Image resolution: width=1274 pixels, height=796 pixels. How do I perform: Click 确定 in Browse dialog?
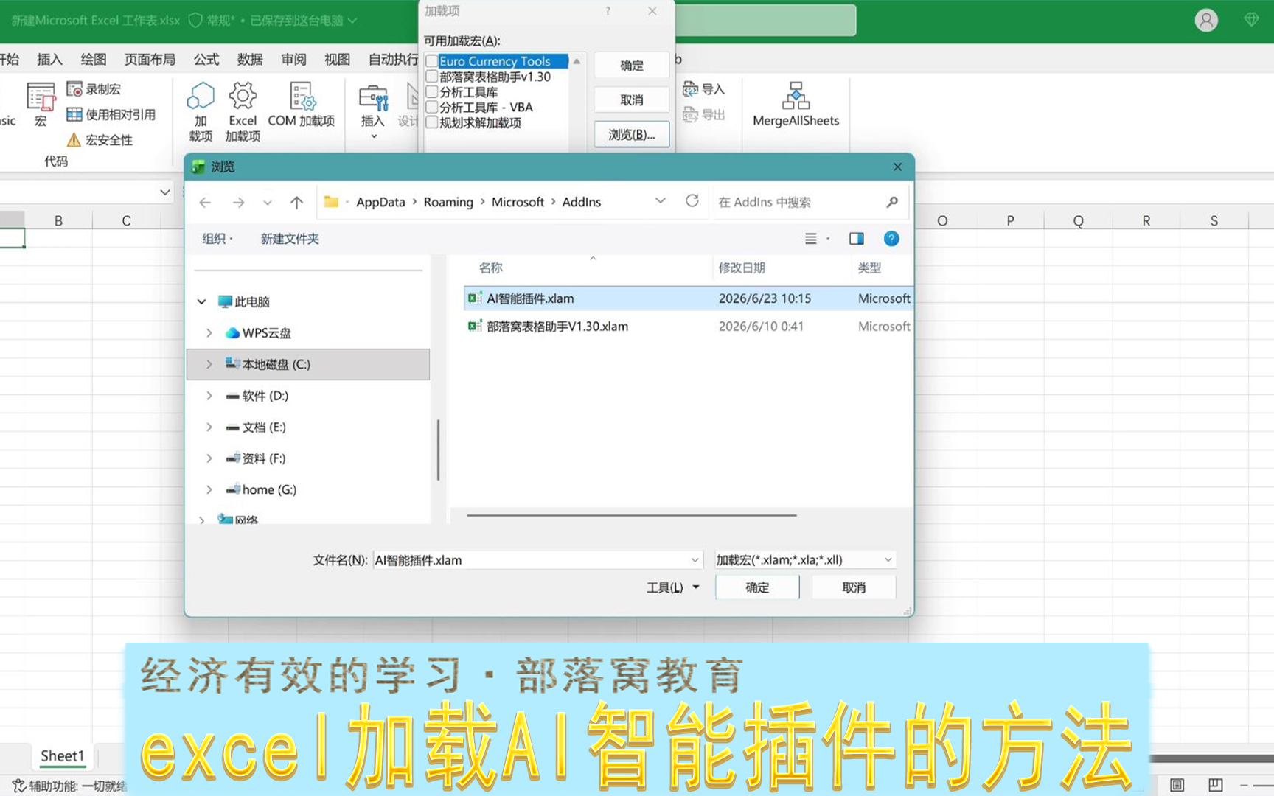(757, 587)
